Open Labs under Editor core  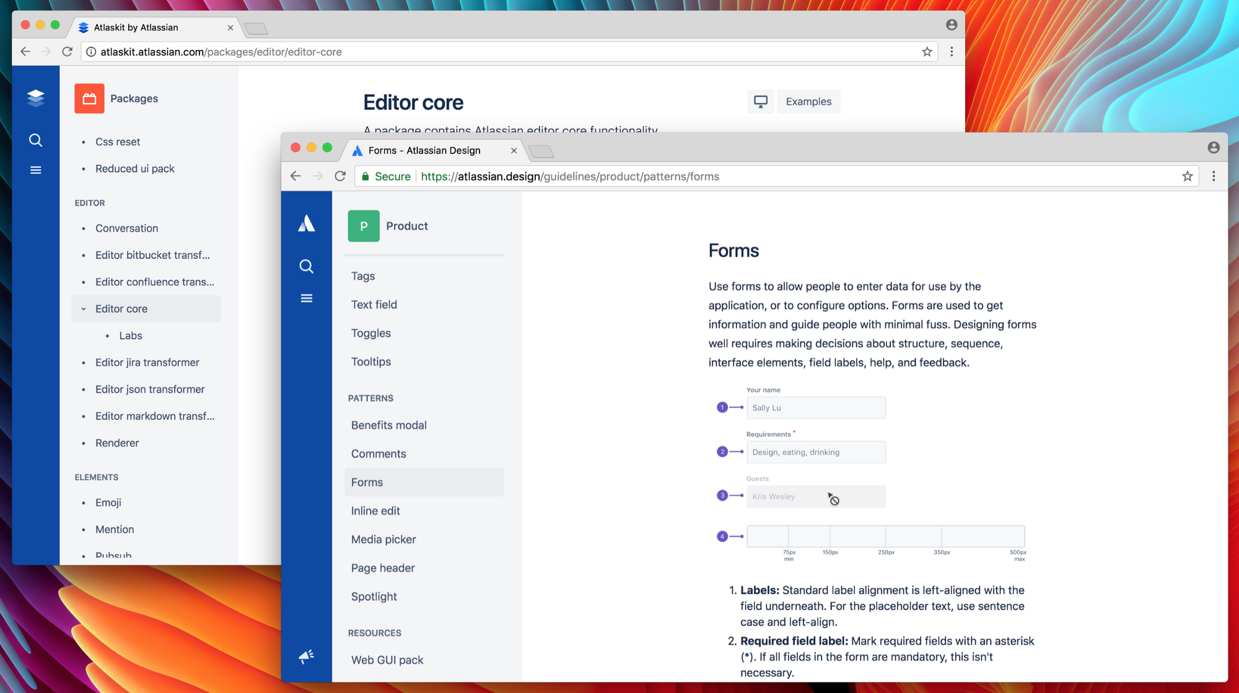click(x=131, y=336)
